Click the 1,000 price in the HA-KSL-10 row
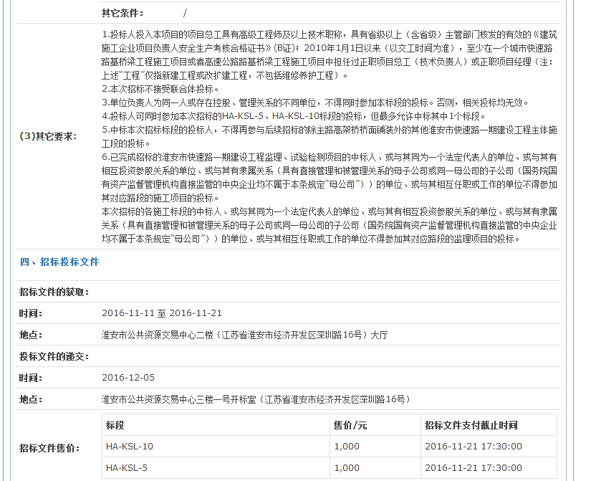This screenshot has width=591, height=481. pos(347,447)
